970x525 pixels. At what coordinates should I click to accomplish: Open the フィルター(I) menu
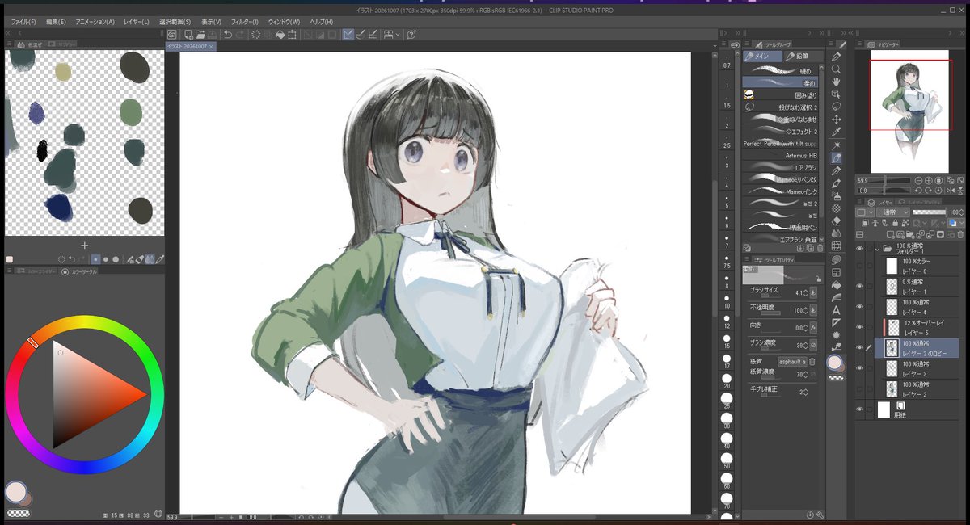(245, 22)
